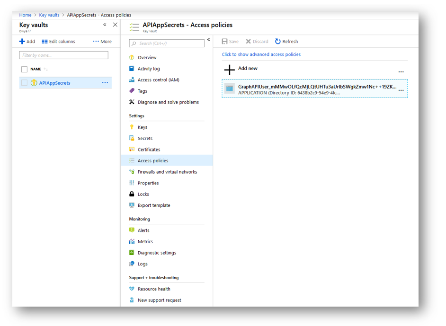This screenshot has width=446, height=326.
Task: Click to show advanced access policies
Action: tap(261, 54)
